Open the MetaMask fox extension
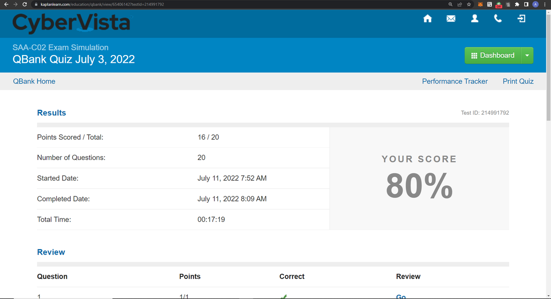The height and width of the screenshot is (299, 551). coord(480,4)
